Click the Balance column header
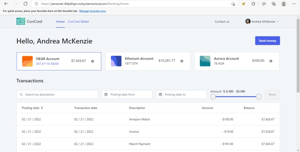Viewport: 300px width, 152px height. [249, 108]
